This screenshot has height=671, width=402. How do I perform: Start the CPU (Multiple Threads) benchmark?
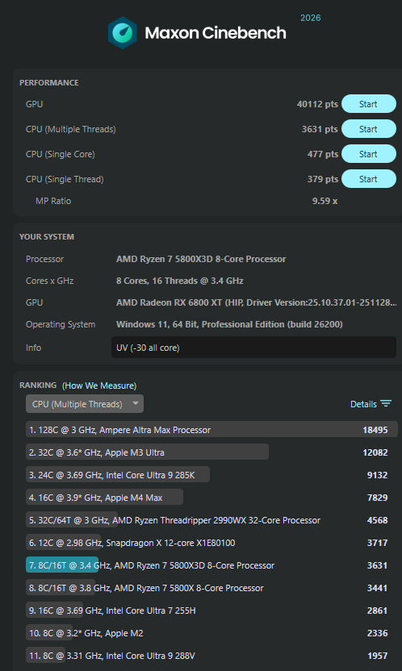(369, 129)
